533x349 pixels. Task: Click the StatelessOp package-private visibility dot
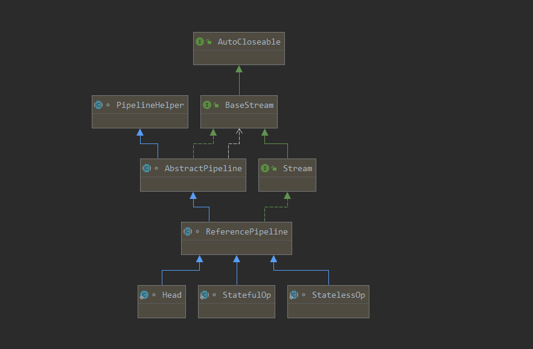click(x=304, y=295)
